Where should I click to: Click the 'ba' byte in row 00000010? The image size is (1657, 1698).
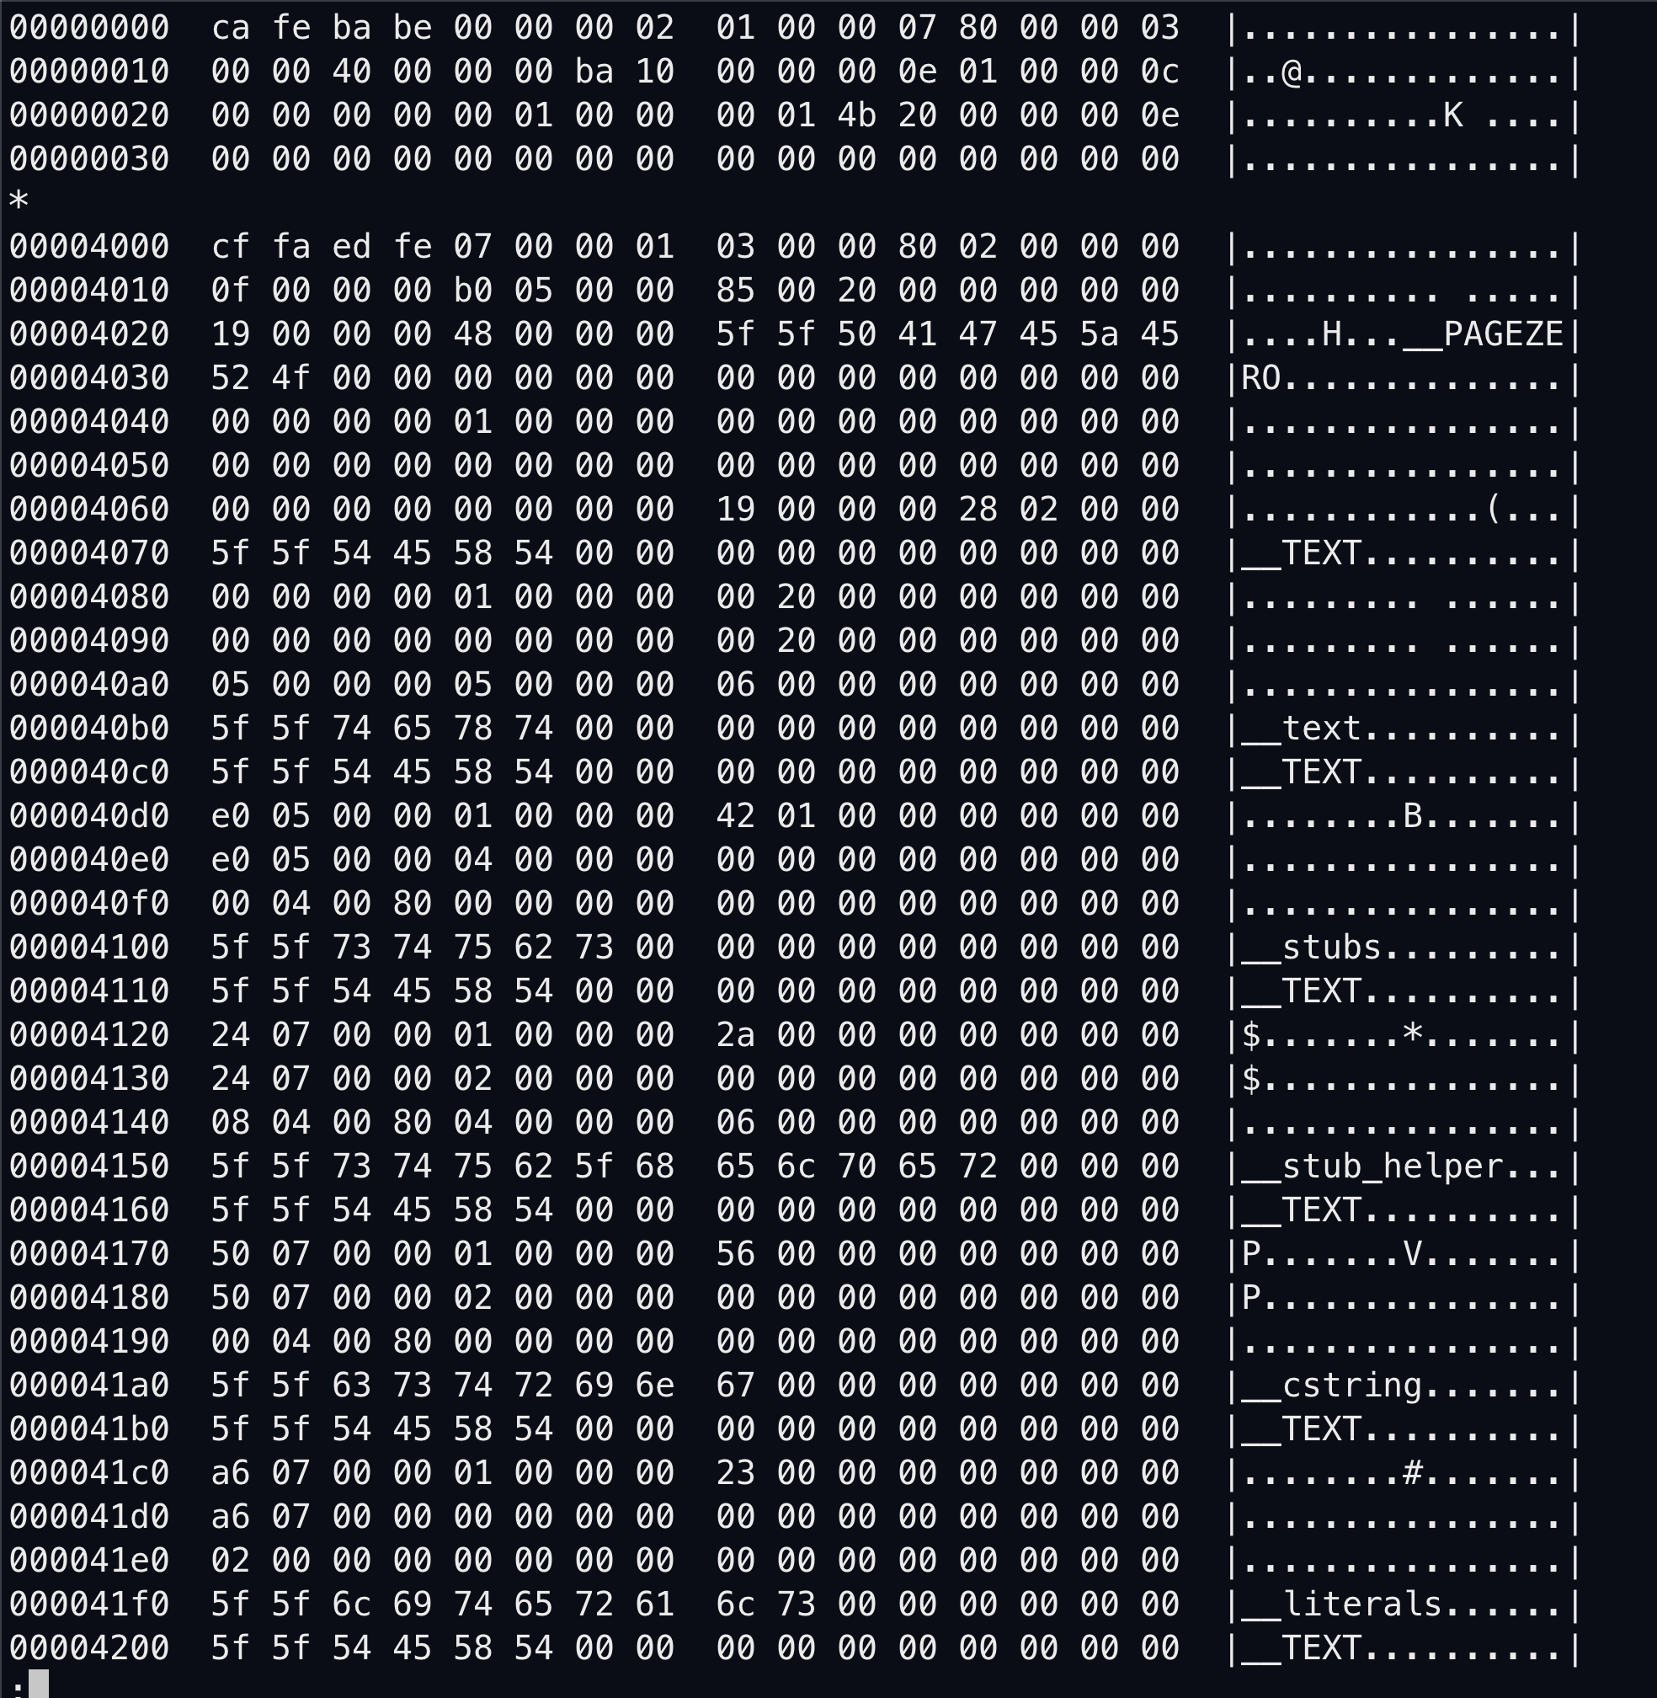(x=594, y=72)
